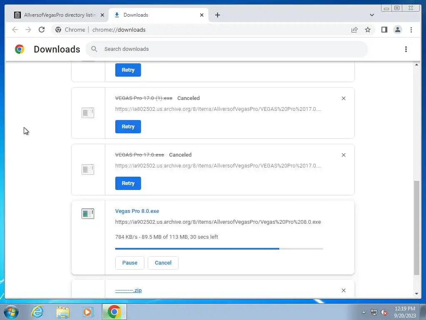Click the scrollbar down arrow
This screenshot has width=426, height=320.
[x=416, y=294]
